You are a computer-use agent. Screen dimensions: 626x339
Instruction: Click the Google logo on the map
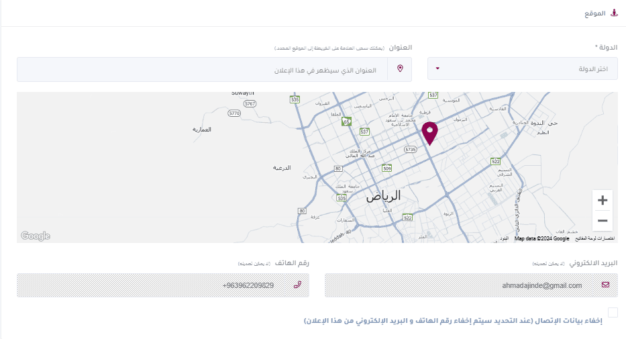pos(36,236)
